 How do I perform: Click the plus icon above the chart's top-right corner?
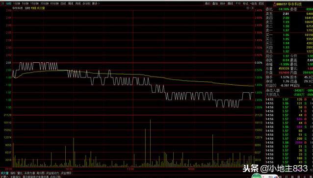(x=248, y=8)
